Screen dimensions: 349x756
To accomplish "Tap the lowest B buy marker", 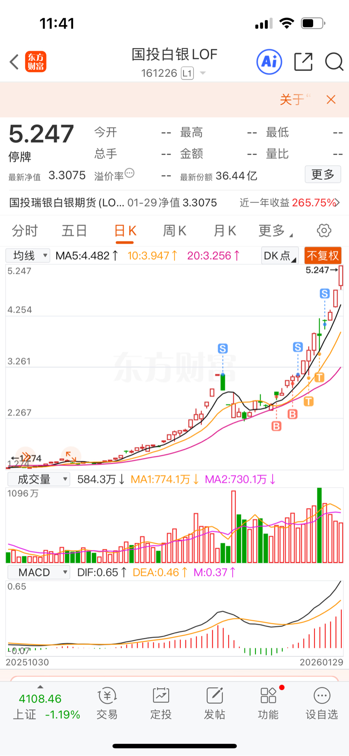I will tap(276, 426).
